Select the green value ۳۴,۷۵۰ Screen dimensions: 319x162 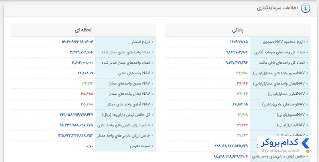coord(242,73)
